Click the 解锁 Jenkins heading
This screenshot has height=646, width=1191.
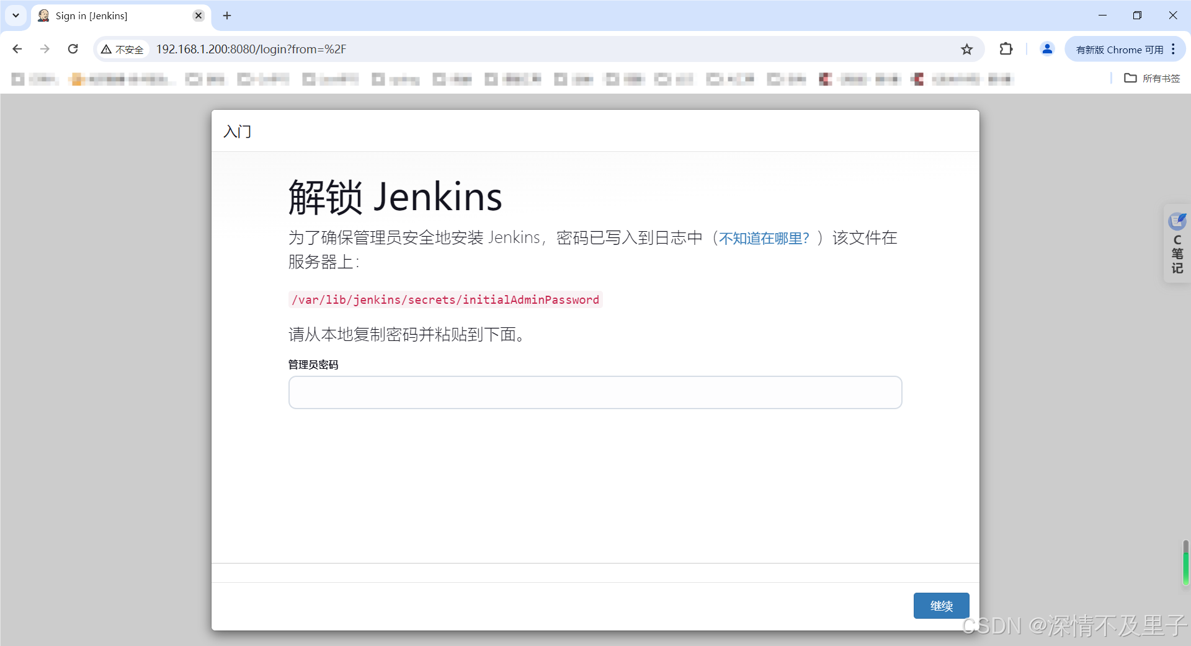tap(395, 197)
